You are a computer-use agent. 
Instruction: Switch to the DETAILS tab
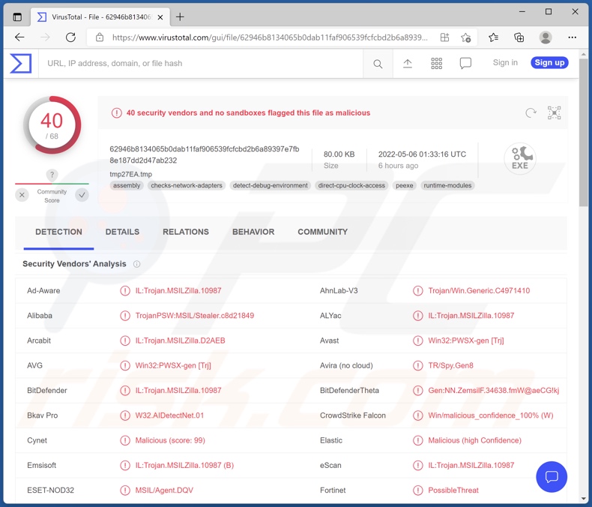tap(122, 232)
